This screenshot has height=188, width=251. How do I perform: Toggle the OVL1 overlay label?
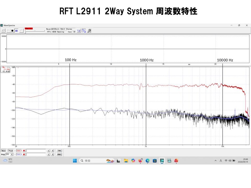pos(19,151)
